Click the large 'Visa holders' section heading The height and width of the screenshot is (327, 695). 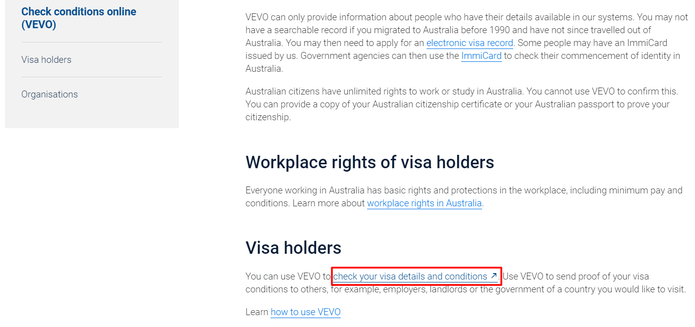[293, 248]
